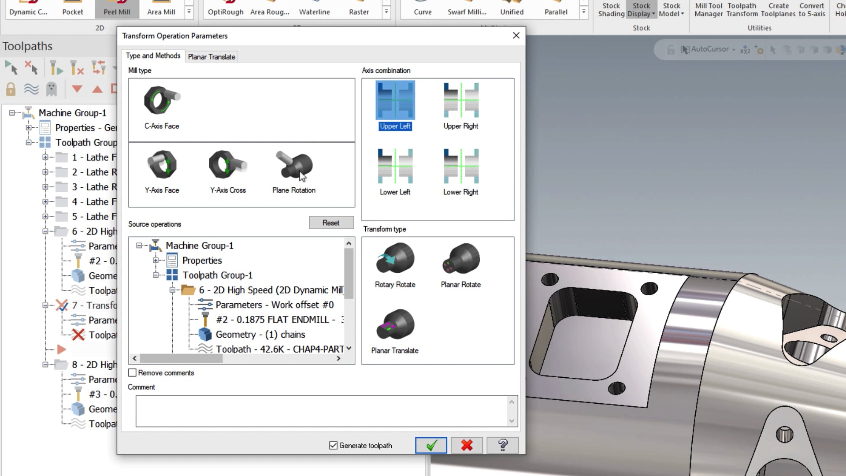The width and height of the screenshot is (846, 476).
Task: Switch to Type and Methods tab
Action: point(153,56)
